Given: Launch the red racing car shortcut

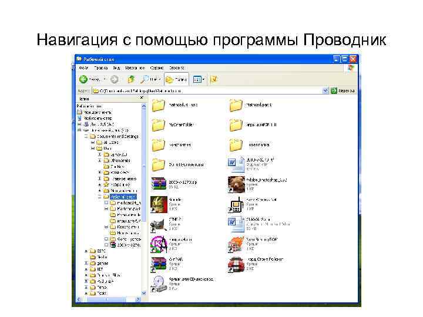Looking at the screenshot, I should point(236,264).
